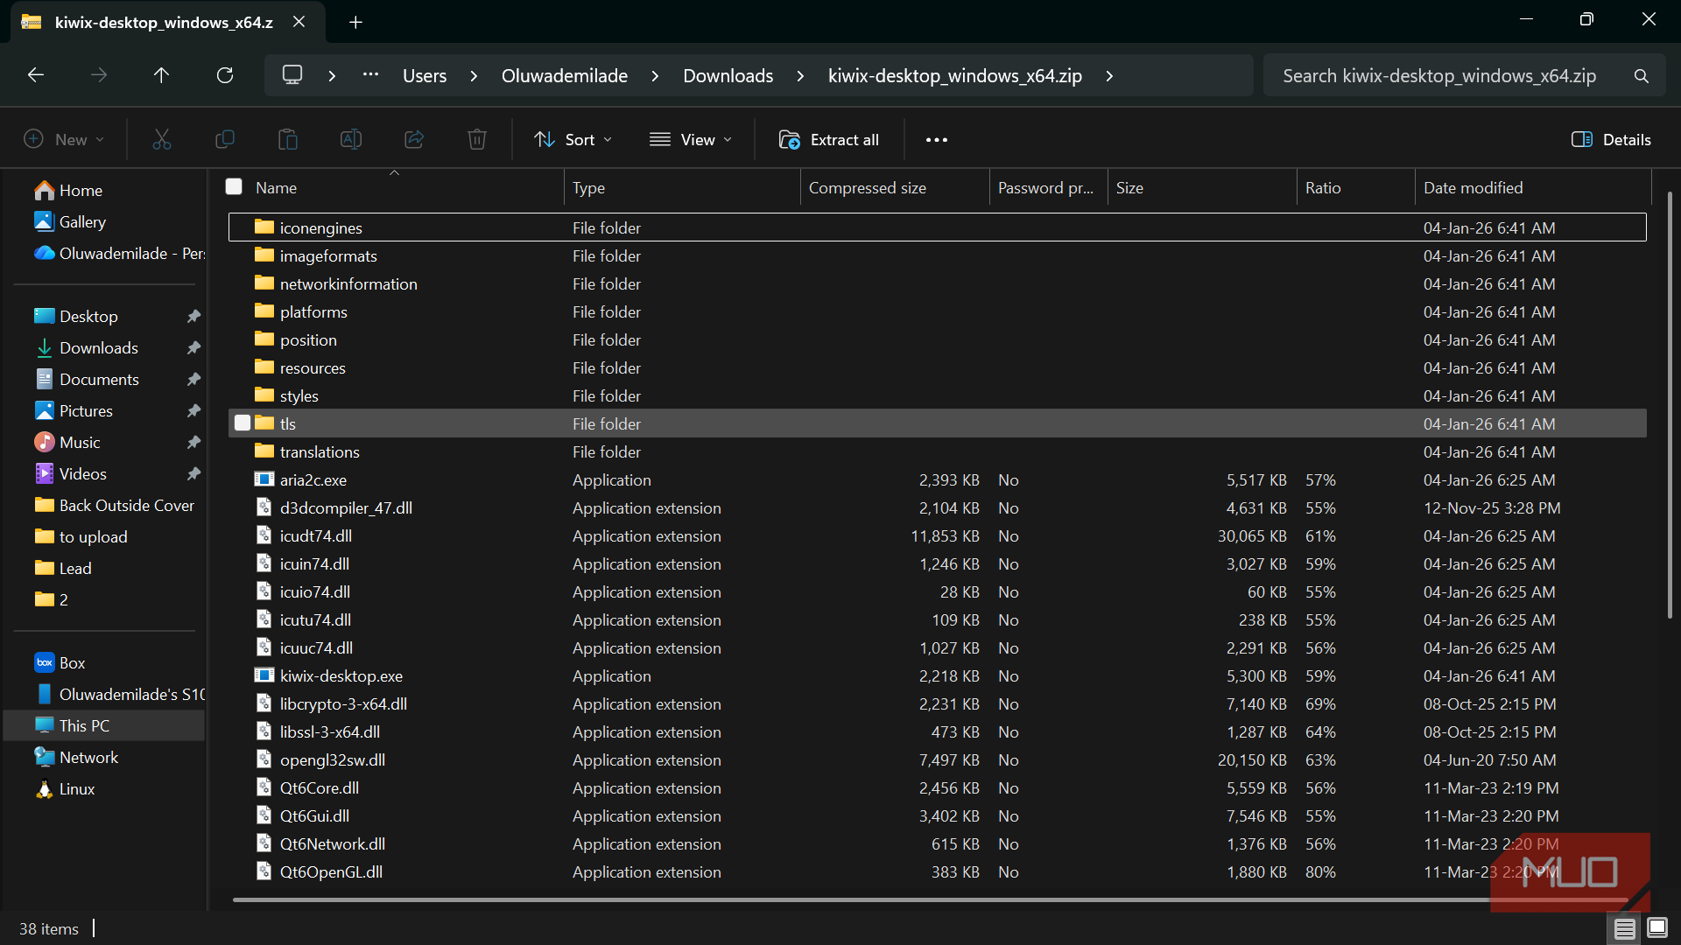Open the Sort dropdown
This screenshot has height=945, width=1681.
pos(573,139)
